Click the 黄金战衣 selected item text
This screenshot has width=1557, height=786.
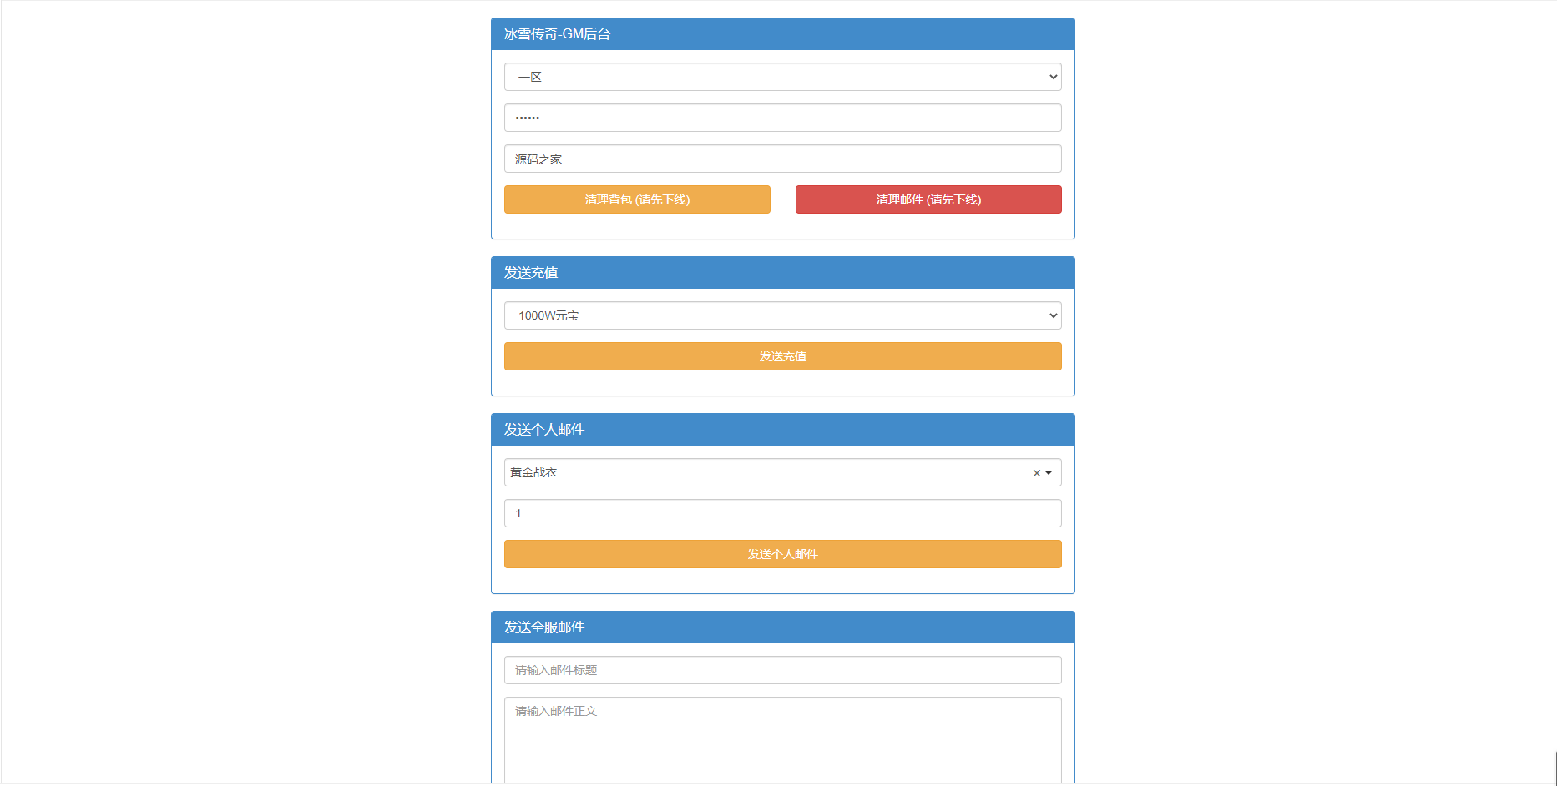click(533, 472)
